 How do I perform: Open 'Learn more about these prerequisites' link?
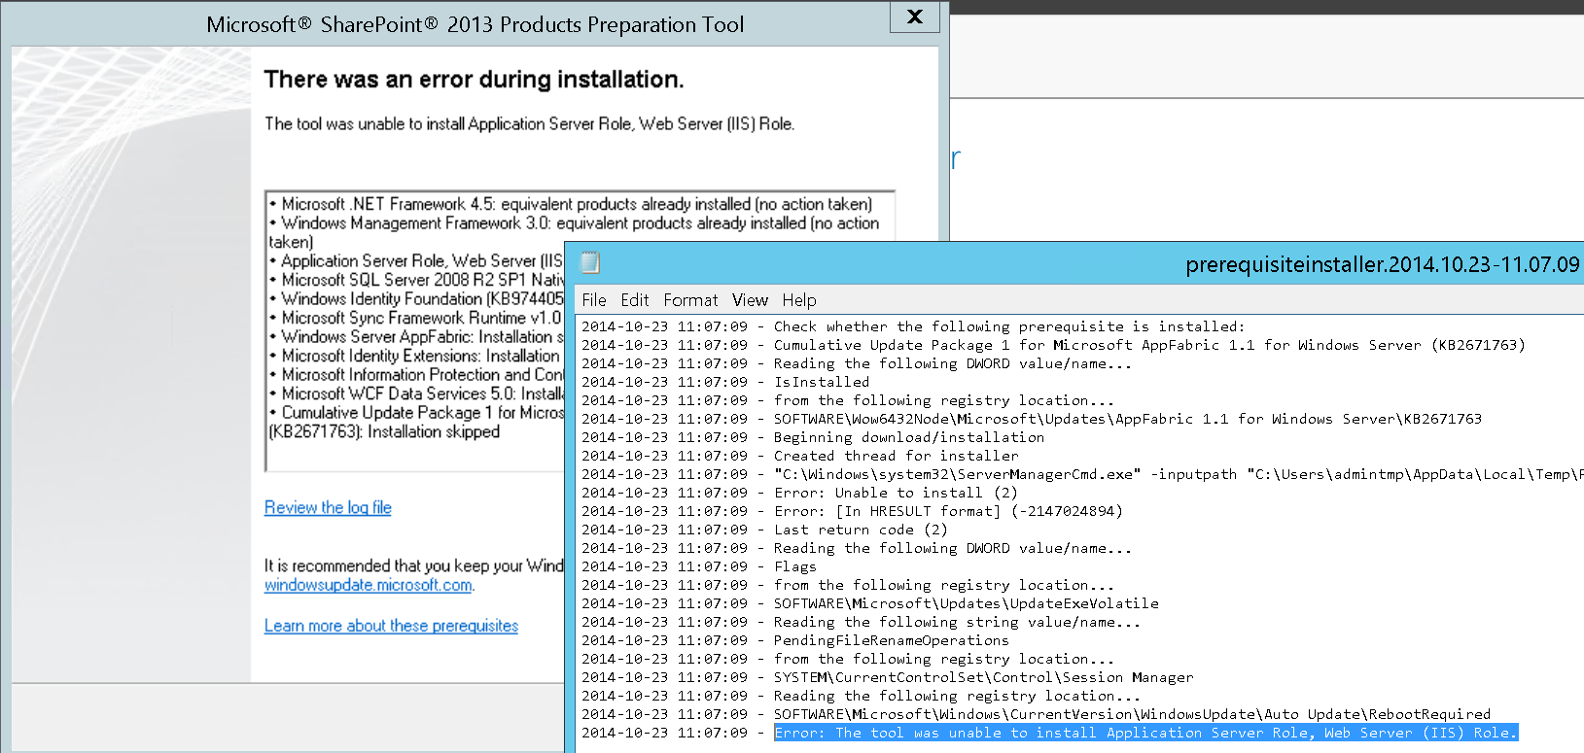(x=391, y=626)
